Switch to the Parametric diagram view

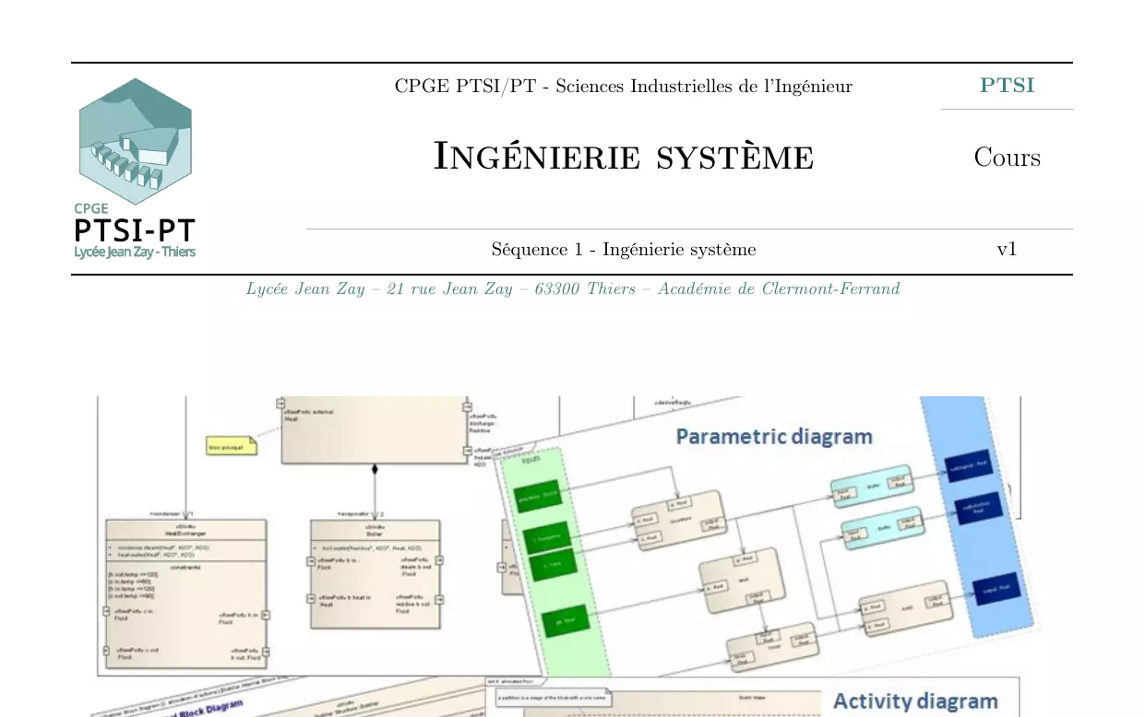773,436
